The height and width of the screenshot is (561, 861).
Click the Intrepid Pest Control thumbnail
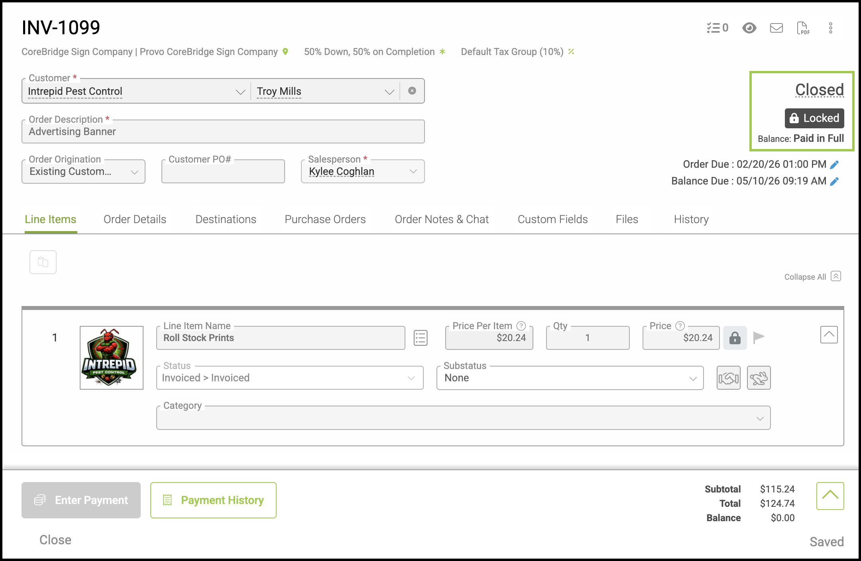112,358
